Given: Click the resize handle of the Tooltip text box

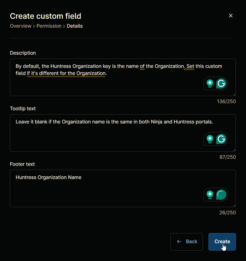Looking at the screenshot, I should [x=234, y=150].
